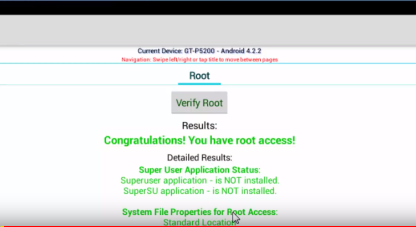The image size is (416, 227).
Task: Click the SuperSU application NOT installed line
Action: 200,191
